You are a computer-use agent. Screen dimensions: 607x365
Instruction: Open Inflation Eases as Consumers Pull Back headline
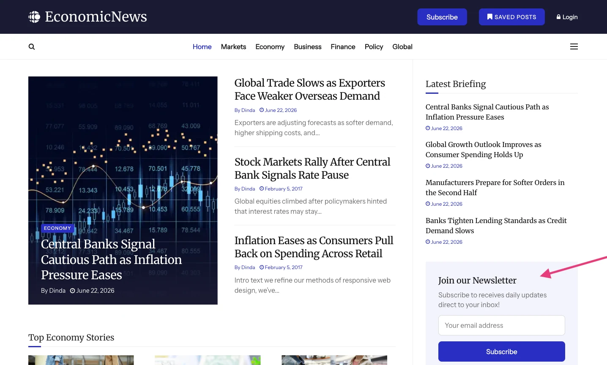point(314,247)
